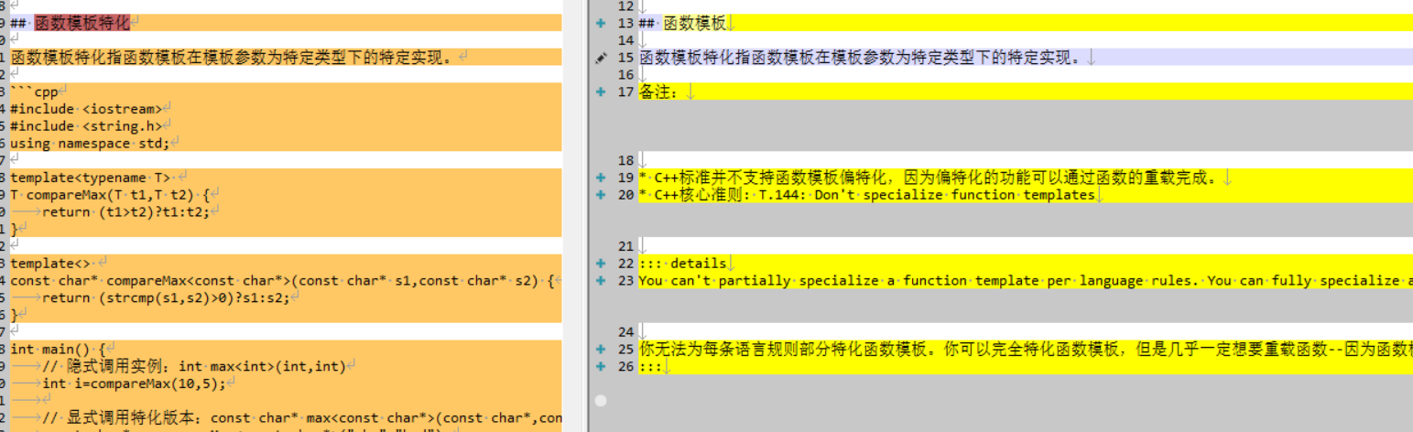Viewport: 1413px width, 432px height.
Task: Click the highlighted heading '函数模板特化' in left pane
Action: pyautogui.click(x=82, y=23)
